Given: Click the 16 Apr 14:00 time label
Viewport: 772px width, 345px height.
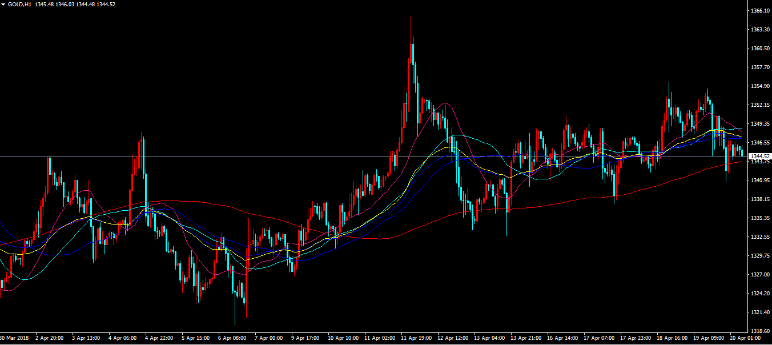Looking at the screenshot, I should pyautogui.click(x=563, y=338).
